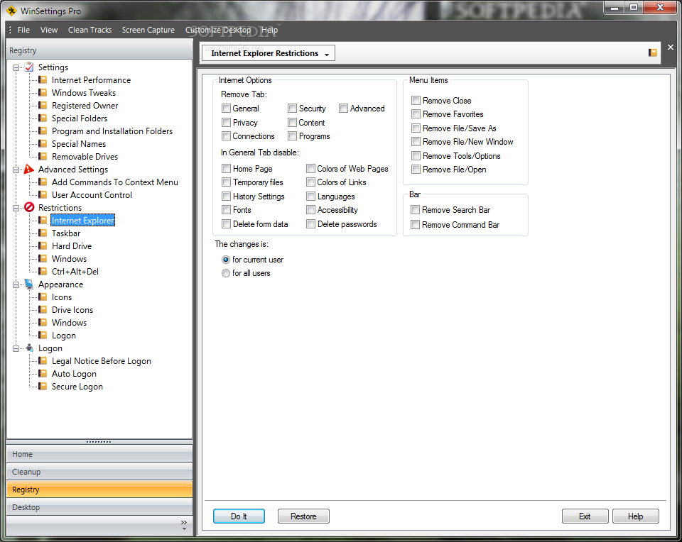Click the Advanced Settings warning triangle icon
This screenshot has height=542, width=682.
tap(29, 169)
